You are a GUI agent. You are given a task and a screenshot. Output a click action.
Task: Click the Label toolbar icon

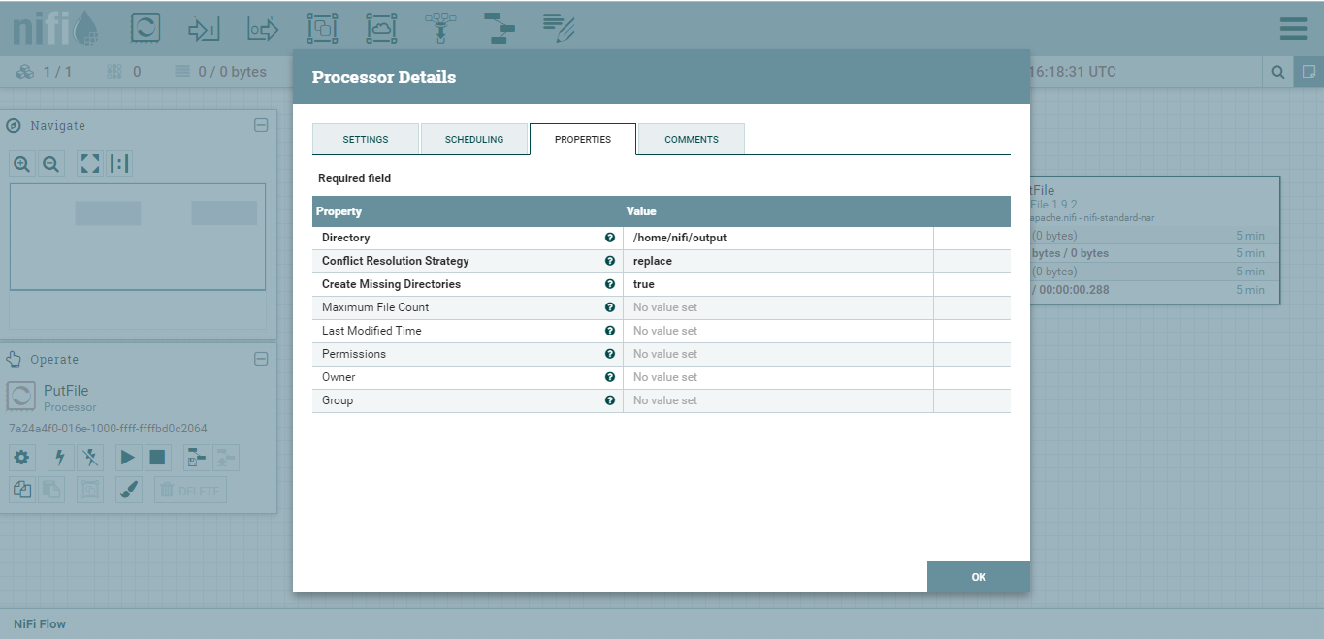pos(559,28)
